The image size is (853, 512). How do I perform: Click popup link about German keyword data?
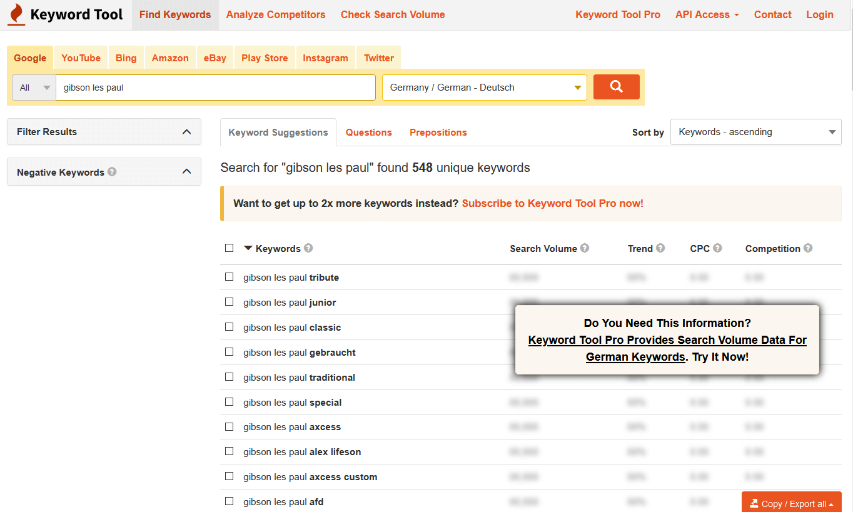667,349
